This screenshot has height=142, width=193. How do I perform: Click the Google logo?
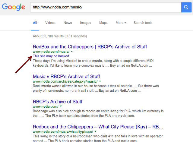pos(13,7)
